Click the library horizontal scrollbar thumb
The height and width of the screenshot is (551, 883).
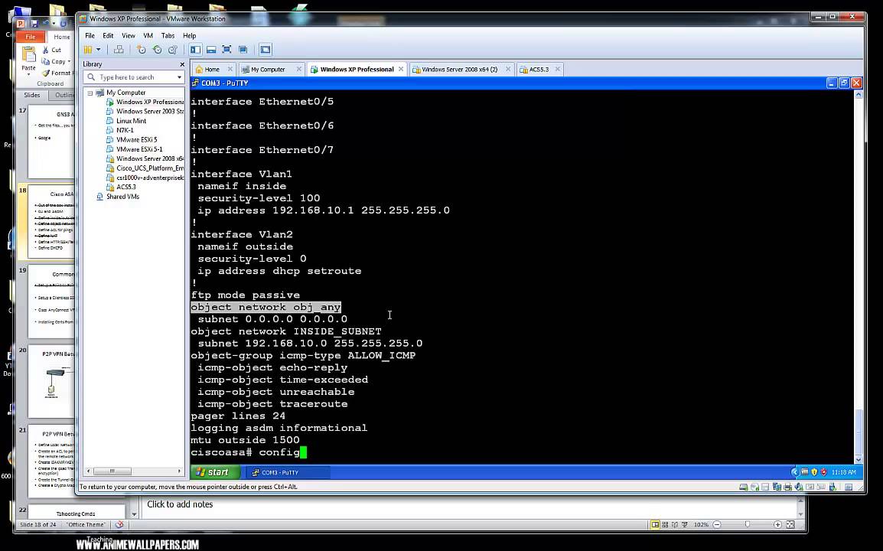[112, 471]
